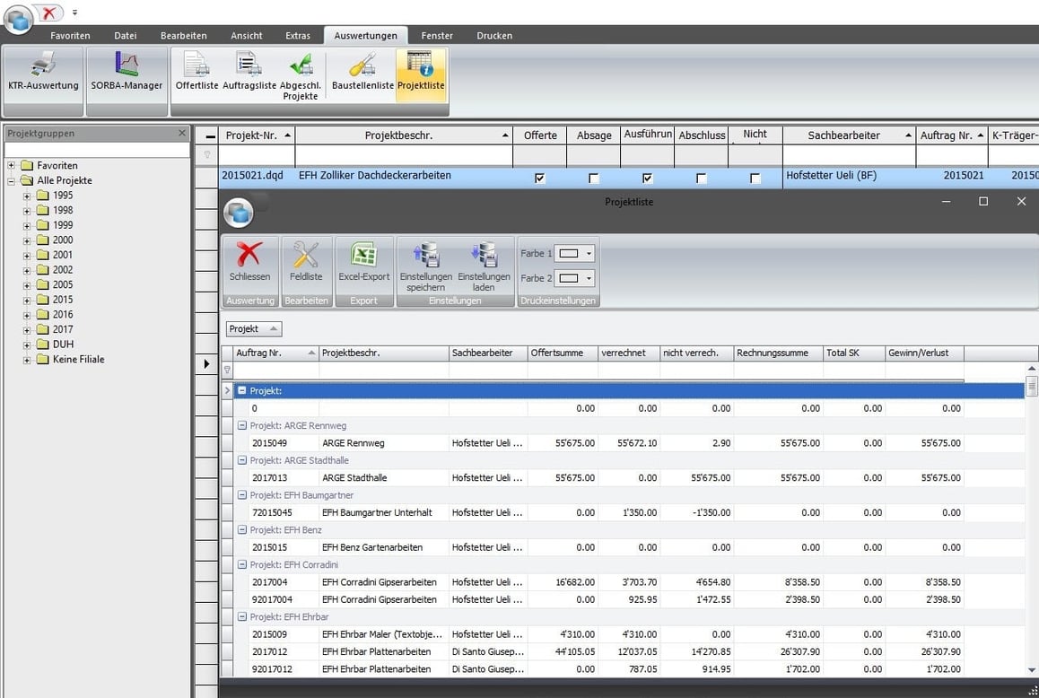Open the Drucken tab
Image resolution: width=1039 pixels, height=698 pixels.
(x=494, y=36)
